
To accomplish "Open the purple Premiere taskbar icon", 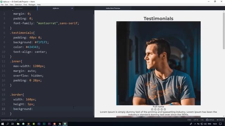I will [x=49, y=124].
